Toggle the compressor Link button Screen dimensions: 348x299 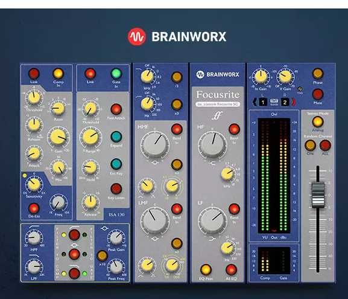pos(34,74)
